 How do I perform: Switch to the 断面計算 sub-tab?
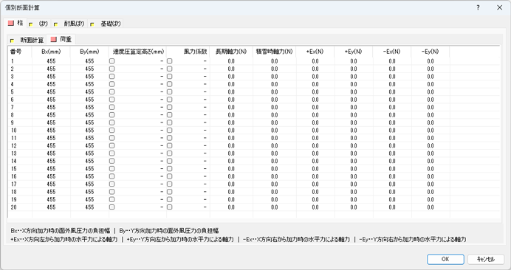[x=27, y=40]
